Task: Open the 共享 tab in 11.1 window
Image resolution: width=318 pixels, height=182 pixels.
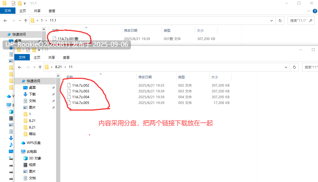Action: coord(37,11)
